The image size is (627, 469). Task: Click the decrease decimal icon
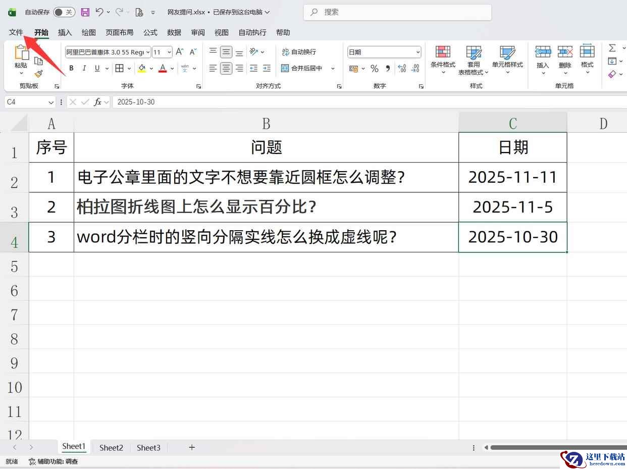coord(415,68)
